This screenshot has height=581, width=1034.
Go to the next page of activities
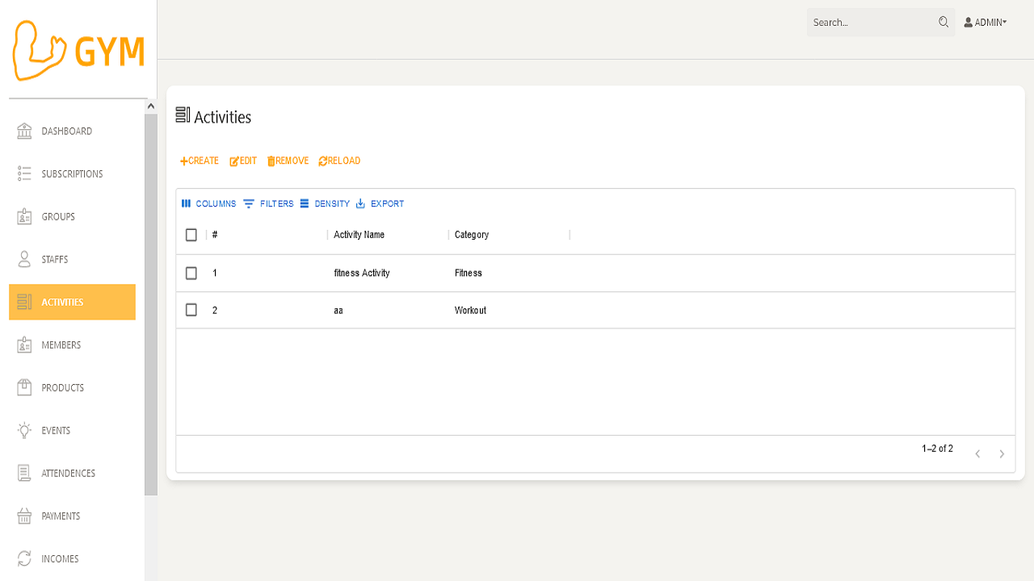(1002, 454)
